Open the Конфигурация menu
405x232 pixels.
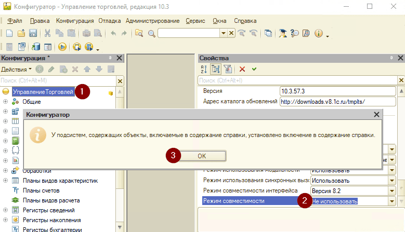[75, 21]
